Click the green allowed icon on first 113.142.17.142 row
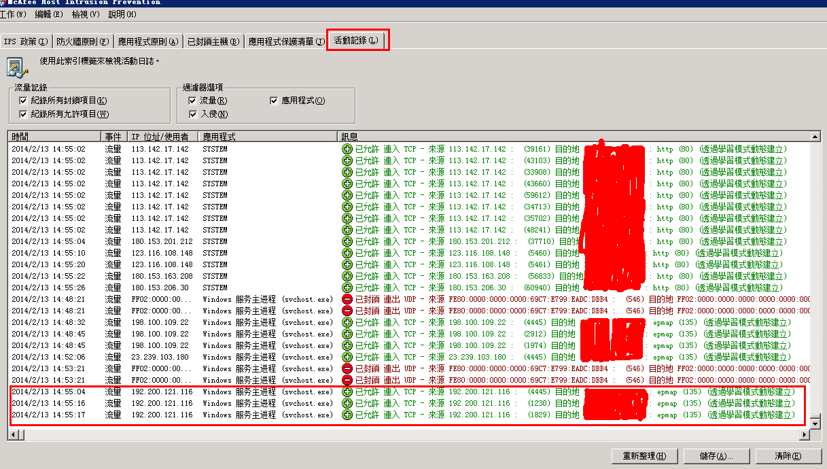 tap(346, 149)
